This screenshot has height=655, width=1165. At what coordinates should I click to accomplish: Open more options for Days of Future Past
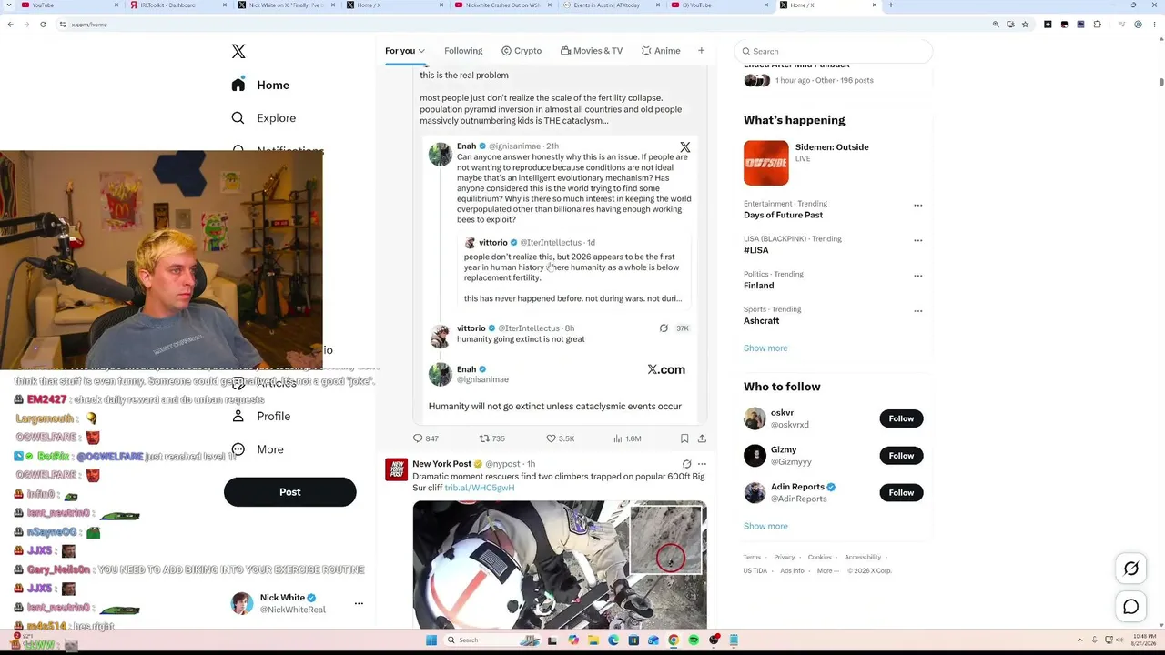click(x=917, y=205)
